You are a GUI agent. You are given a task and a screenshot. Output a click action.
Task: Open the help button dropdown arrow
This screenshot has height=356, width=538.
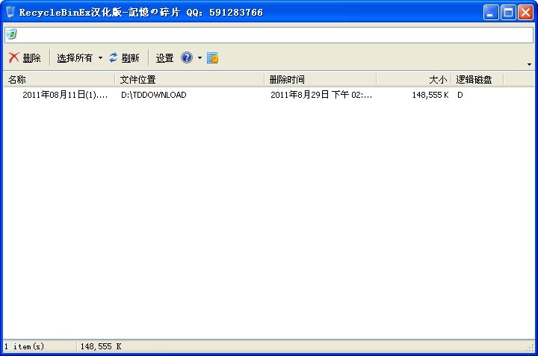pyautogui.click(x=200, y=58)
